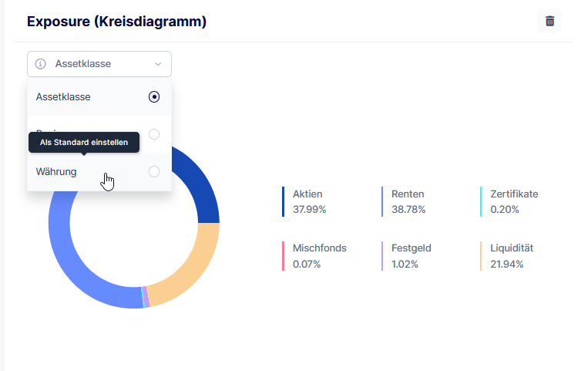The image size is (581, 371).
Task: Click the 'Als Standard einstellen' tooltip
Action: tap(84, 143)
